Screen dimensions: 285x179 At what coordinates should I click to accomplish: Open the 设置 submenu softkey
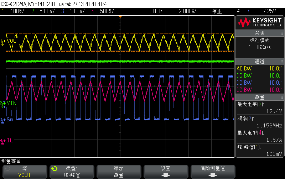coord(166,172)
